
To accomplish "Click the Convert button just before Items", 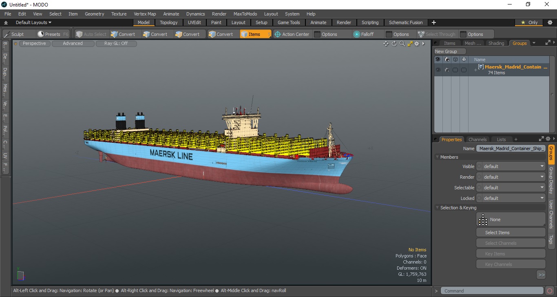I will point(221,34).
